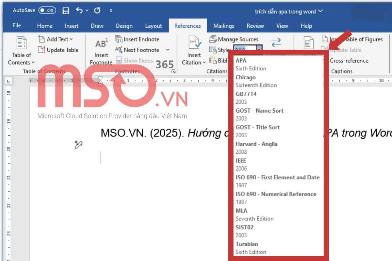The height and width of the screenshot is (261, 392).
Task: Click the Cross-reference button
Action: (349, 61)
